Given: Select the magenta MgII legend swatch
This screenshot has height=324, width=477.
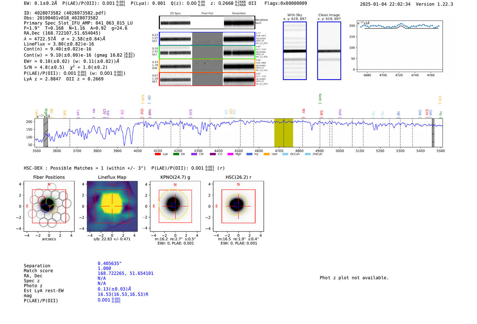Looking at the screenshot, I should [230, 154].
